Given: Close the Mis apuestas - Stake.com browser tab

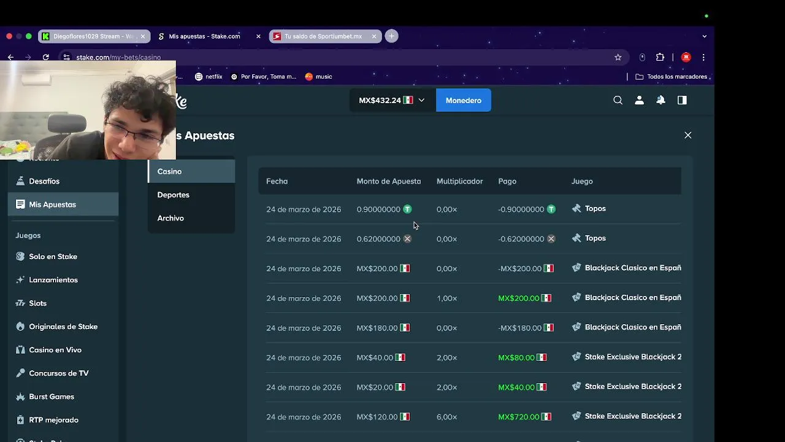Looking at the screenshot, I should 258,36.
